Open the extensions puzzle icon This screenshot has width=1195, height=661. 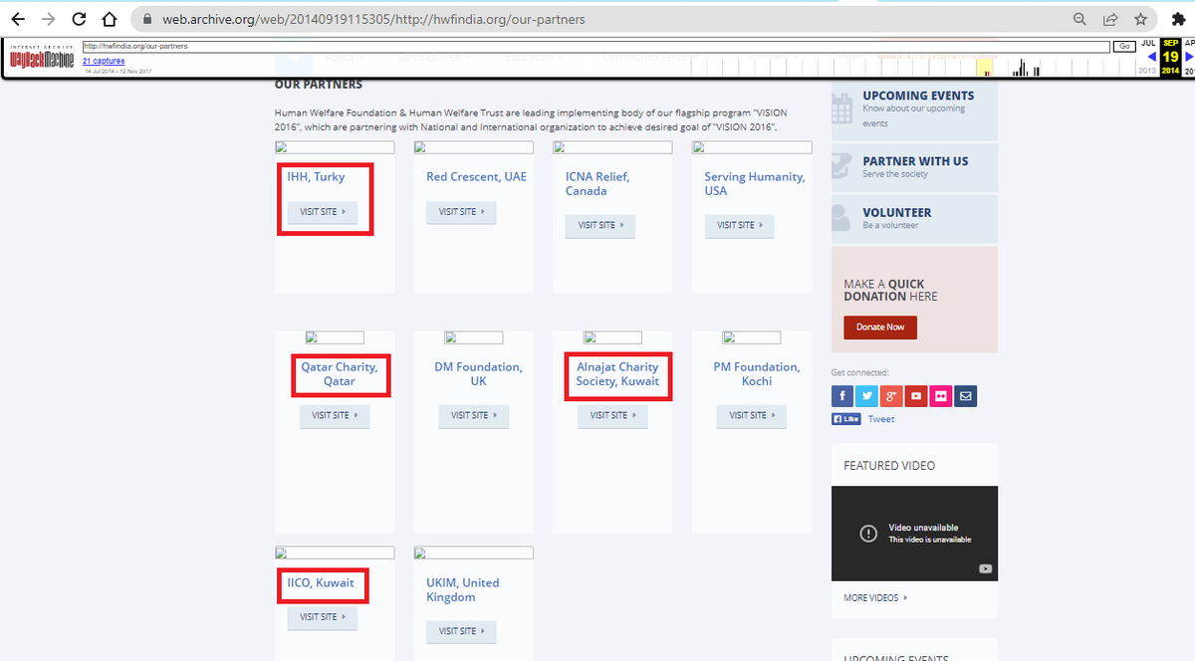pos(1180,19)
